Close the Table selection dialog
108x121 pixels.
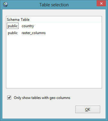point(101,4)
